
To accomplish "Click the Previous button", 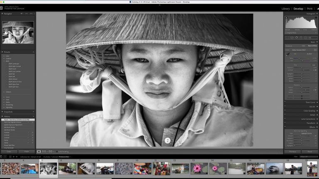I will click(x=292, y=152).
